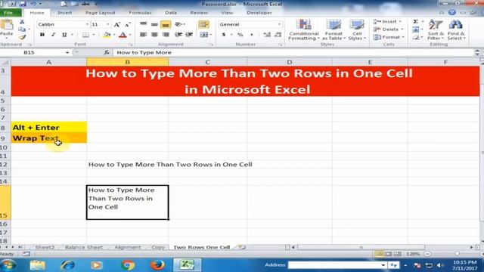Click the Percent Style icon
Screen dimensions: 484x272
click(x=240, y=35)
